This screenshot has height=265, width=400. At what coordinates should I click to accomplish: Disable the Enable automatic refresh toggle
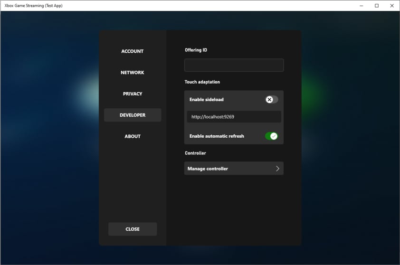[271, 136]
